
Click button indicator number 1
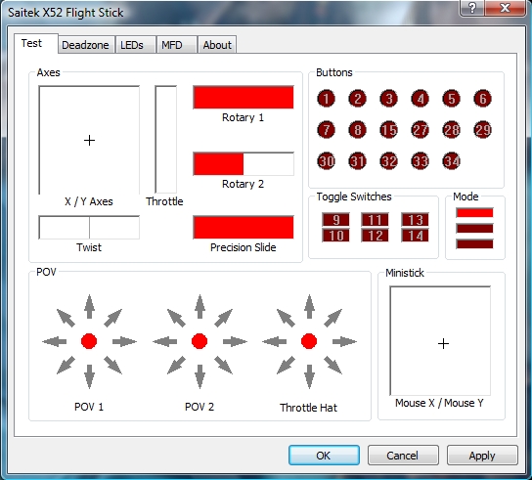click(x=326, y=99)
